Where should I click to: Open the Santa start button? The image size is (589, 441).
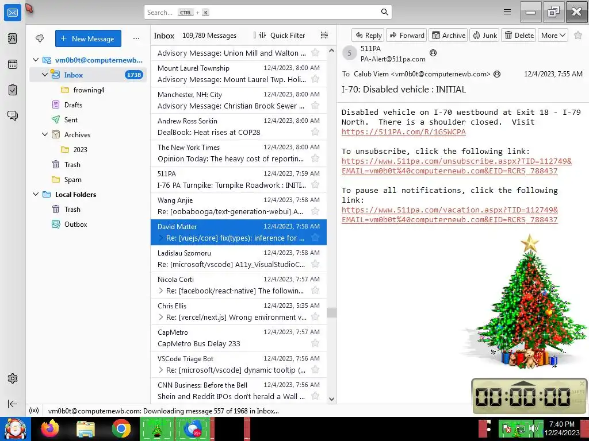point(15,429)
